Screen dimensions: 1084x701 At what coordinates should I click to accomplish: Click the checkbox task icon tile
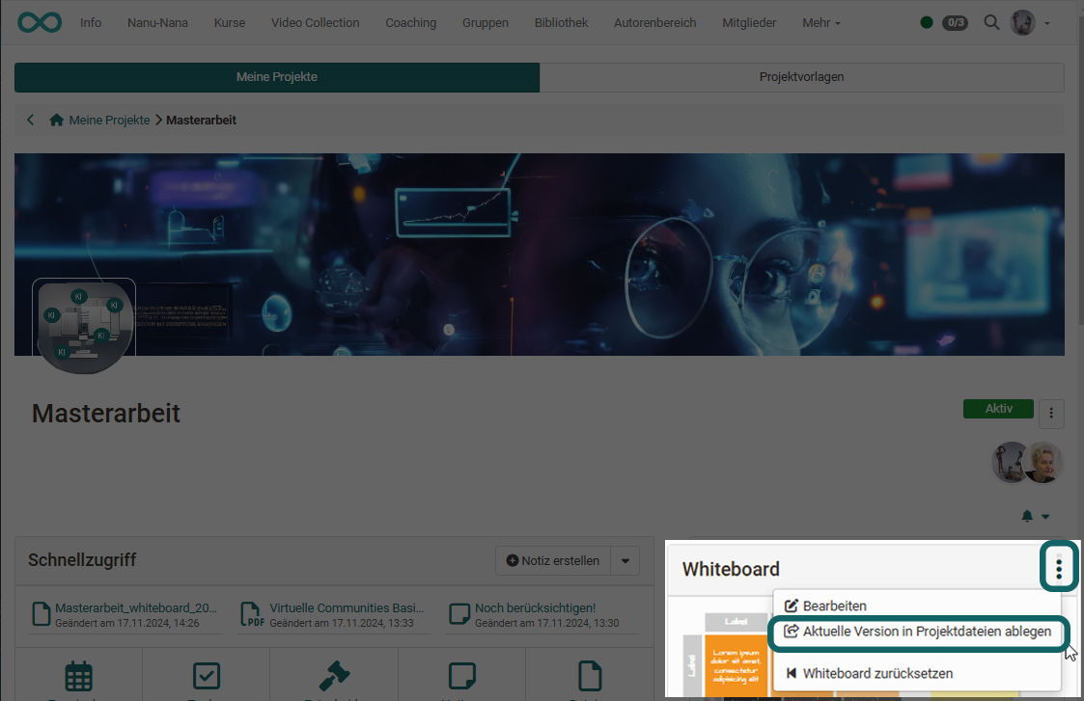(x=206, y=675)
